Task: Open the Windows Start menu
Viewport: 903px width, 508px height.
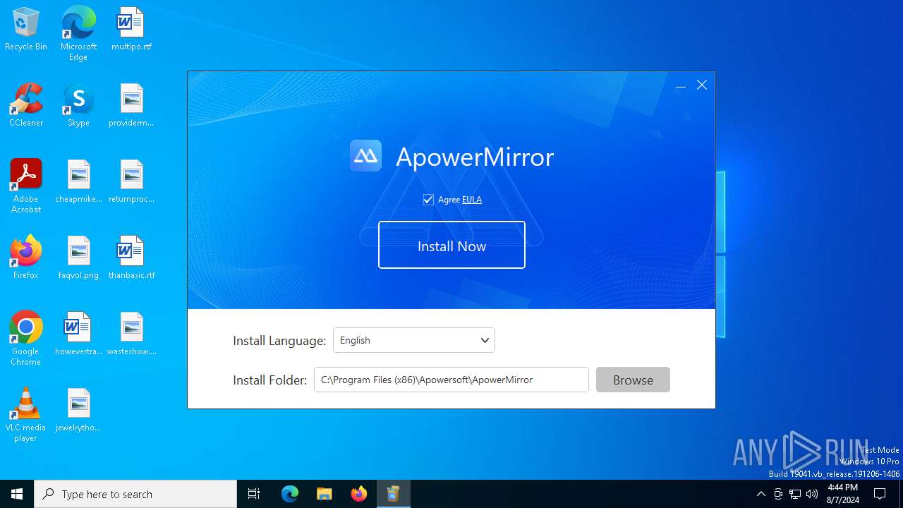Action: pos(17,494)
